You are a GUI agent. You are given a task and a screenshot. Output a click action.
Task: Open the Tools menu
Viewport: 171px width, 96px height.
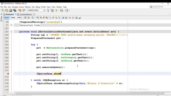(53, 7)
